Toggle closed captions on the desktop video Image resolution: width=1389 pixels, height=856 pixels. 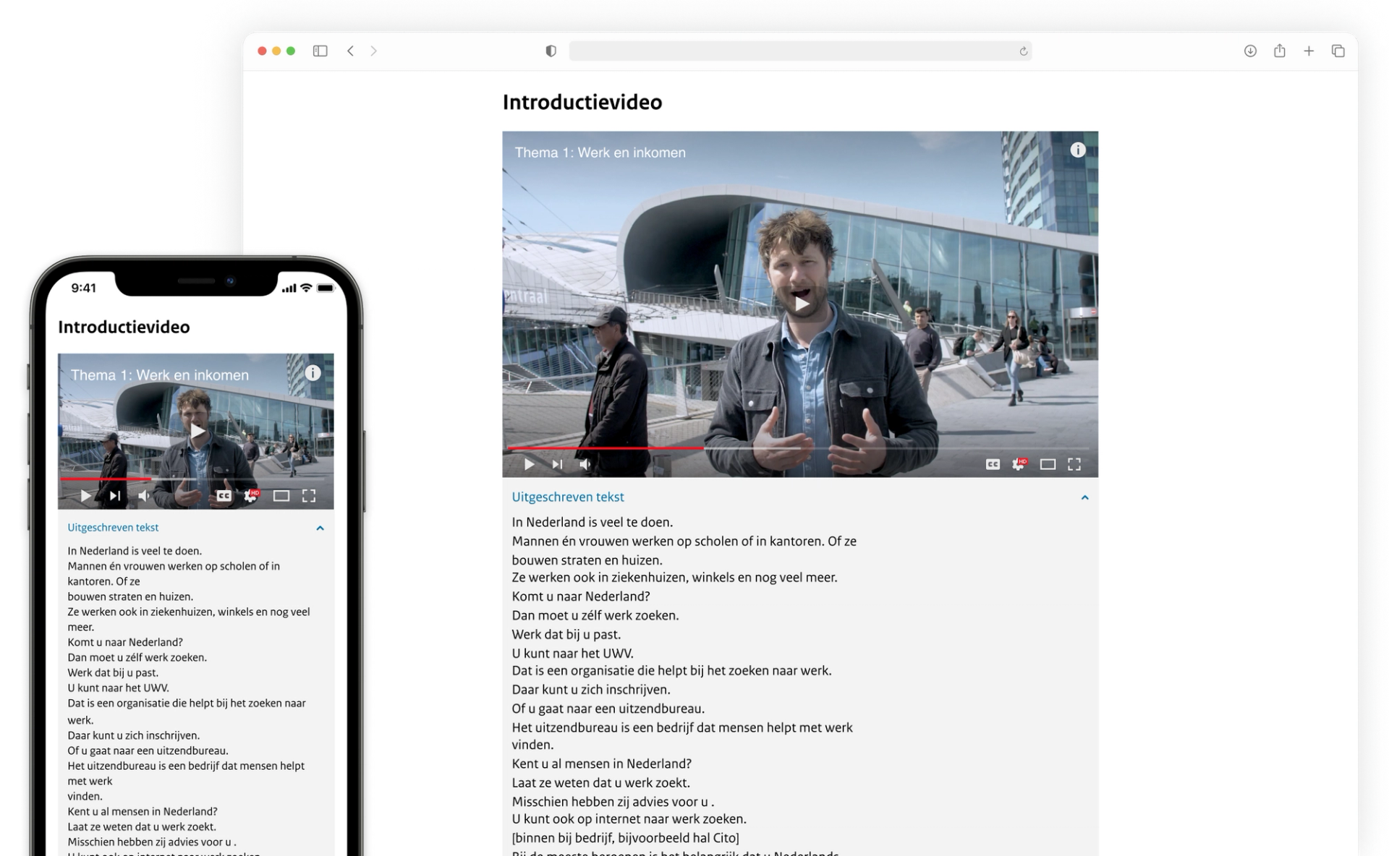993,464
